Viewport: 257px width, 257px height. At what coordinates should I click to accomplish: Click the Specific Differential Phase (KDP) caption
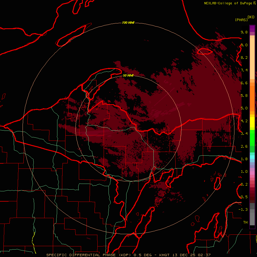(x=89, y=255)
